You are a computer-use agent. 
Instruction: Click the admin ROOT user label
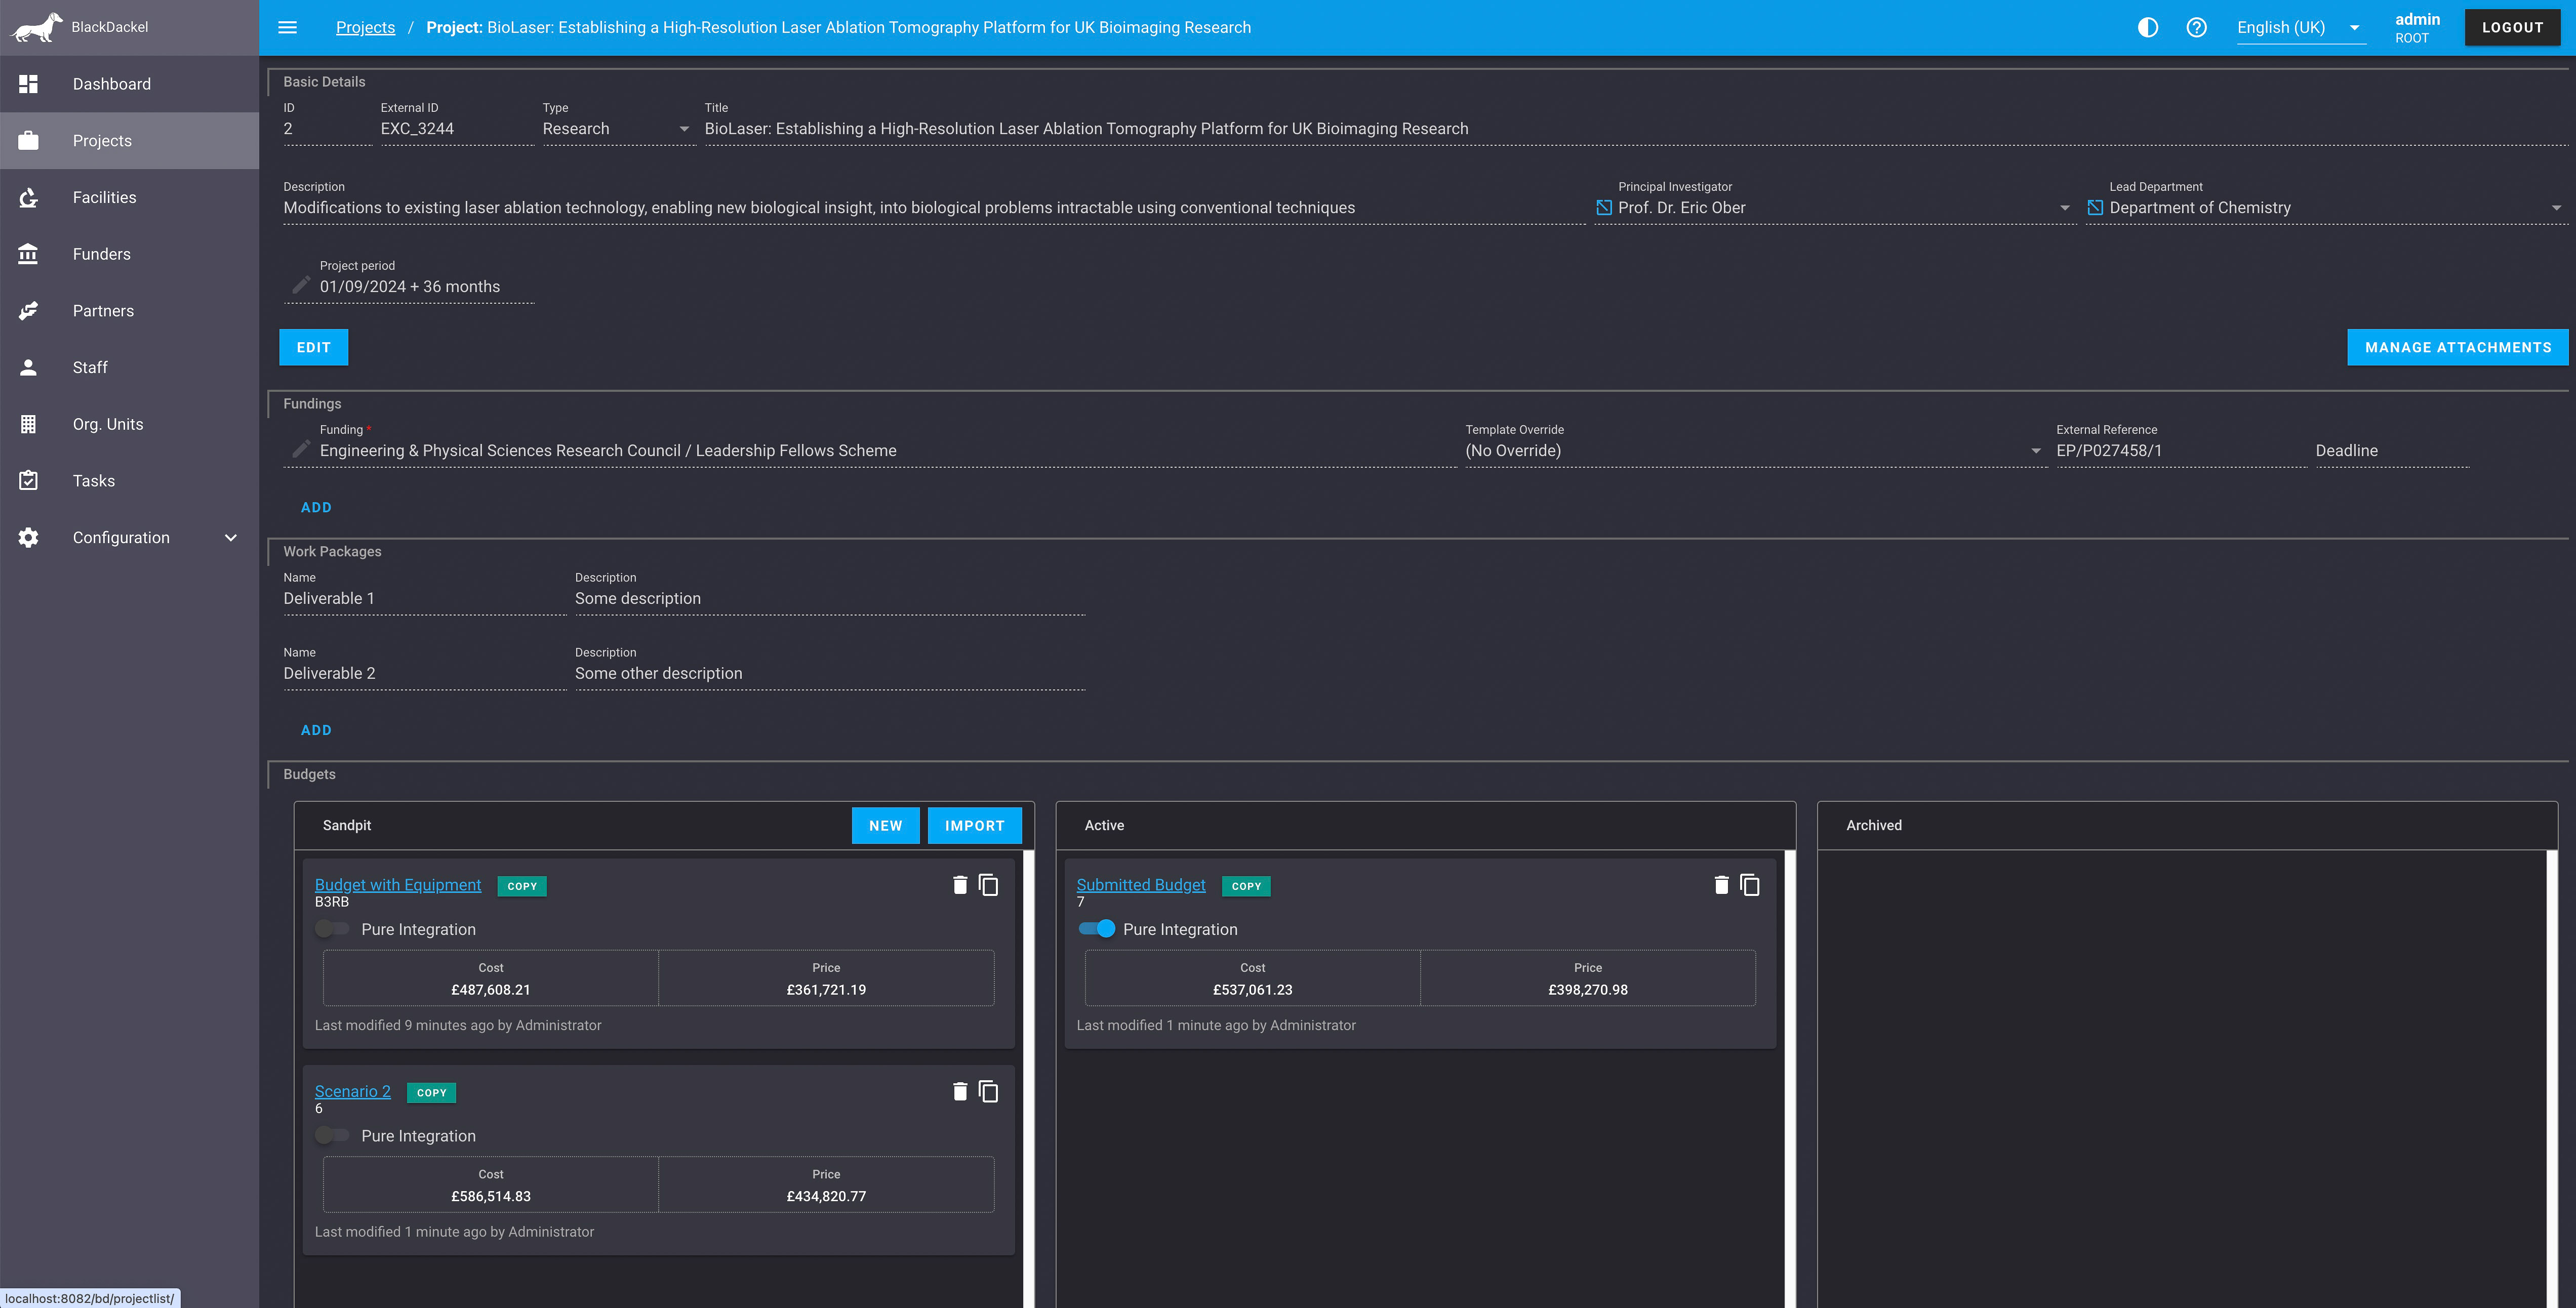tap(2416, 28)
